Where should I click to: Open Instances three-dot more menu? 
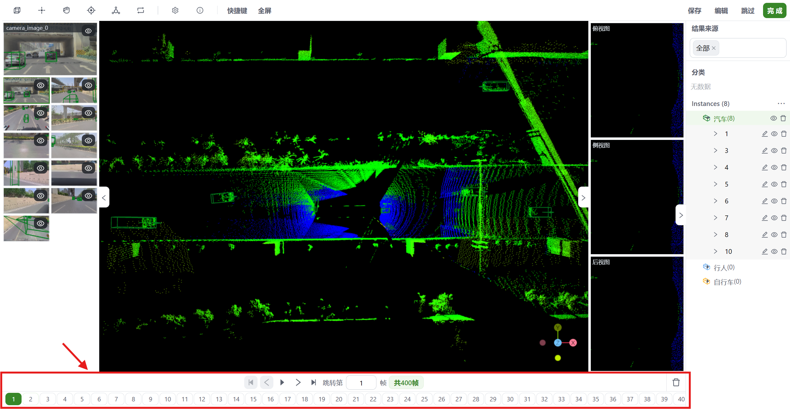(x=781, y=103)
